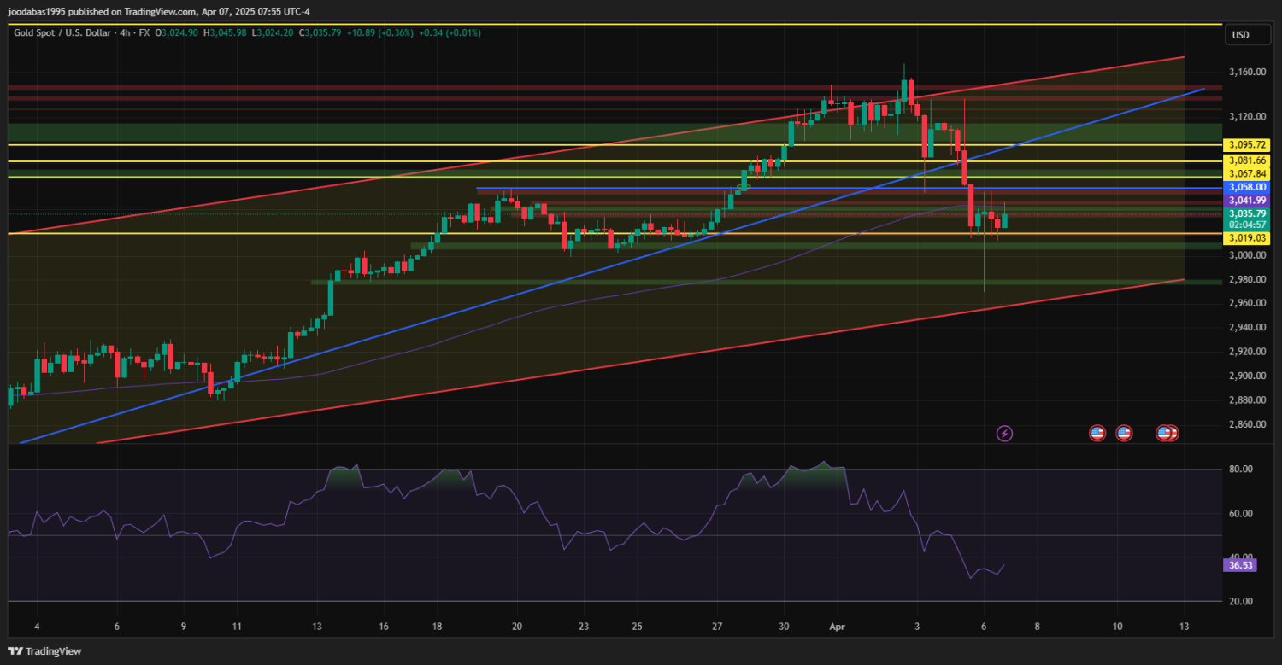The height and width of the screenshot is (665, 1282).
Task: Click the TradingView.com text in the header
Action: pos(162,14)
